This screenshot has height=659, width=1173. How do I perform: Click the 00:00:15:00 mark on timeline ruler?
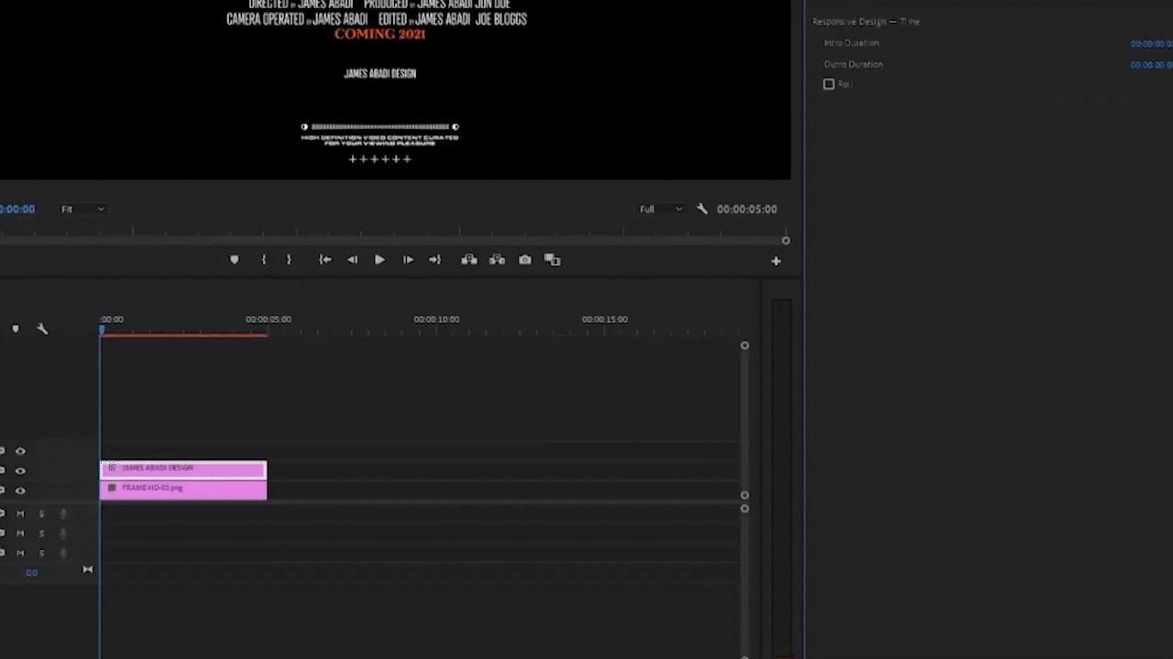pos(605,319)
